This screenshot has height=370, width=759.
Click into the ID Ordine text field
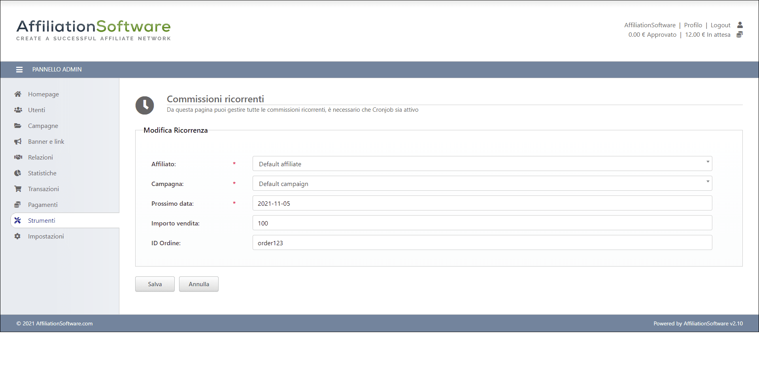tap(482, 242)
